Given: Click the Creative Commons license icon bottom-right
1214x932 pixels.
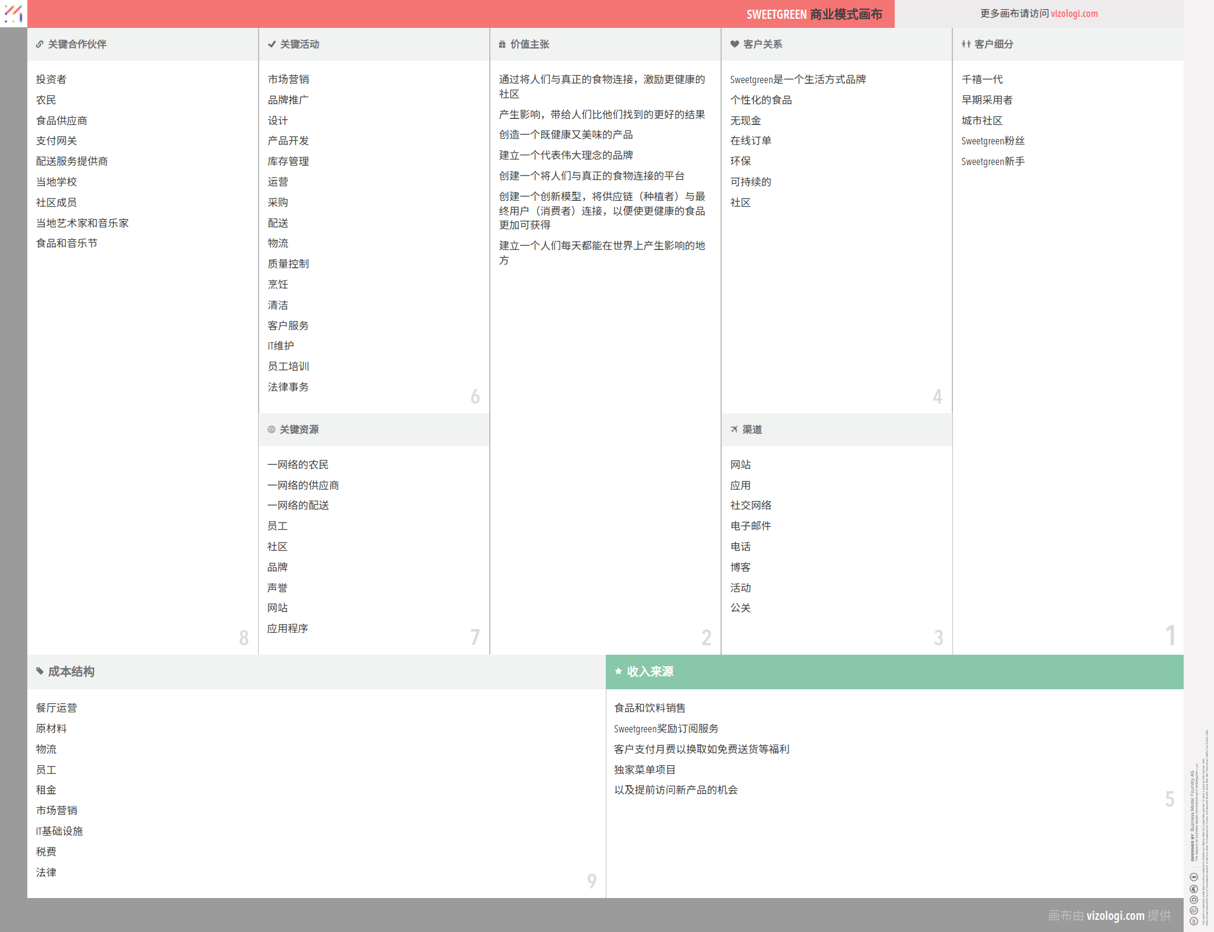Looking at the screenshot, I should pyautogui.click(x=1193, y=920).
